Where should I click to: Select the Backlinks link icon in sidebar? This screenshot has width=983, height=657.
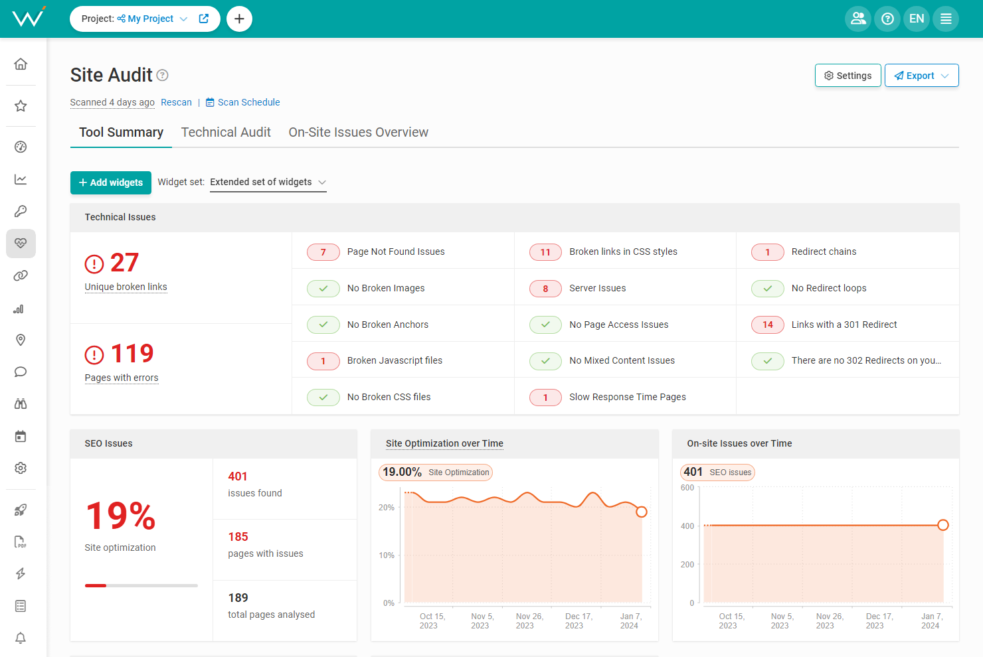[21, 275]
